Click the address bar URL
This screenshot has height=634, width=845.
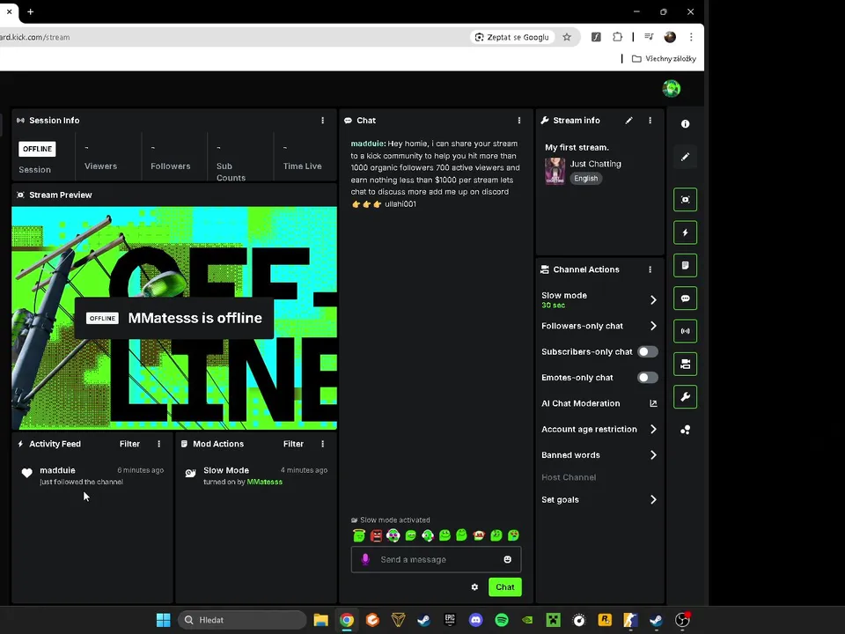pyautogui.click(x=35, y=37)
